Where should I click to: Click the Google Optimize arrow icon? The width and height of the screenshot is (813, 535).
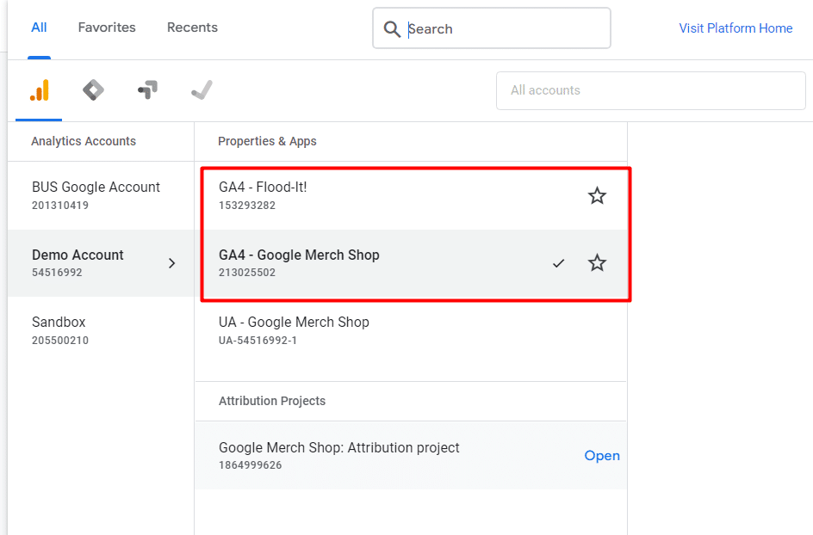click(147, 90)
